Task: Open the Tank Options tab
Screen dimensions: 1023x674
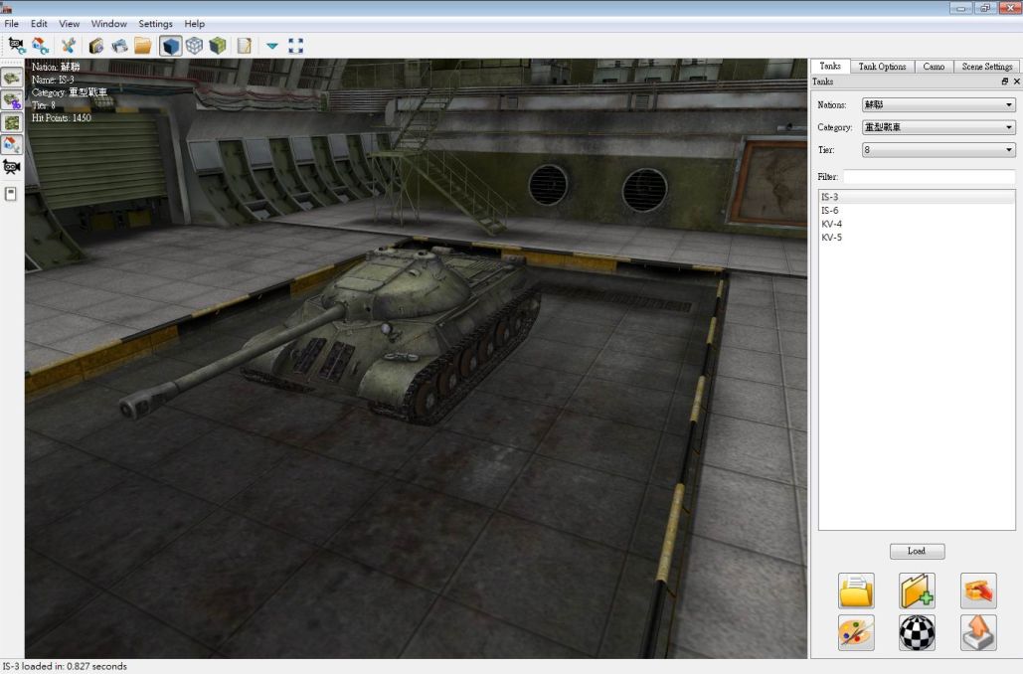Action: tap(883, 67)
